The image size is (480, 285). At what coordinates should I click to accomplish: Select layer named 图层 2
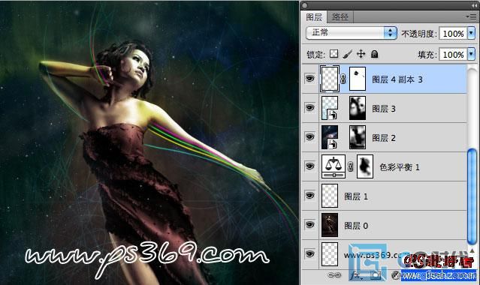pos(384,138)
